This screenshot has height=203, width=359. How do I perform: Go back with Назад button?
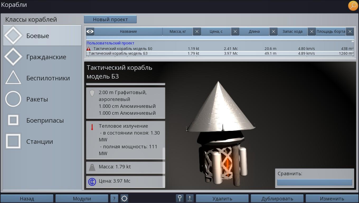coord(27,199)
